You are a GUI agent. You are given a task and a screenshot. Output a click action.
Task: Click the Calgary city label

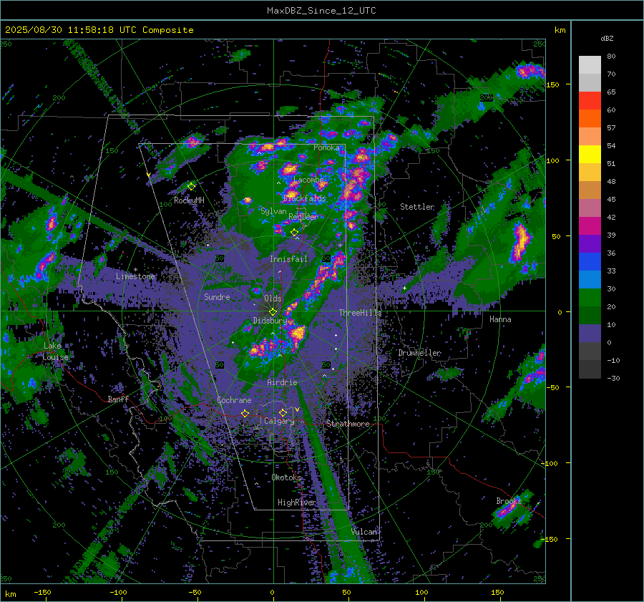point(279,421)
